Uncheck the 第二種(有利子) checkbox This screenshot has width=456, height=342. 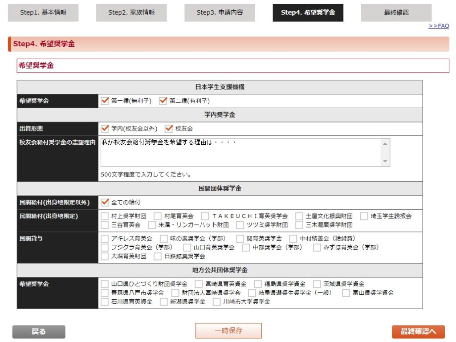[x=163, y=101]
